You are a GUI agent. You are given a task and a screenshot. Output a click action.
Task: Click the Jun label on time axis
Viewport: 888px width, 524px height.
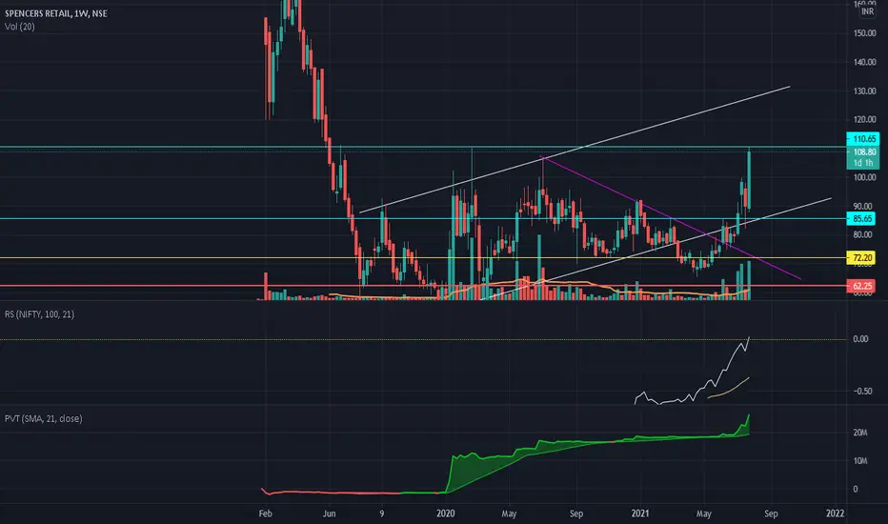click(x=329, y=514)
